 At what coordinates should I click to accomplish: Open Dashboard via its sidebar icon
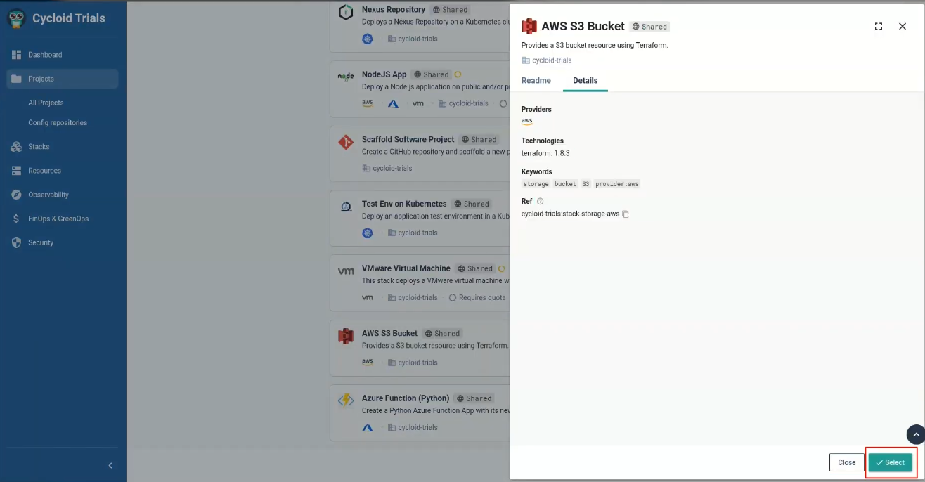coord(17,55)
